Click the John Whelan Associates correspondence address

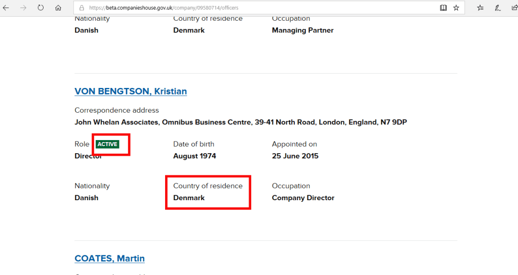(241, 122)
